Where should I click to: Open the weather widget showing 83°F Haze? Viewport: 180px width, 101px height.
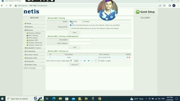pos(137,99)
